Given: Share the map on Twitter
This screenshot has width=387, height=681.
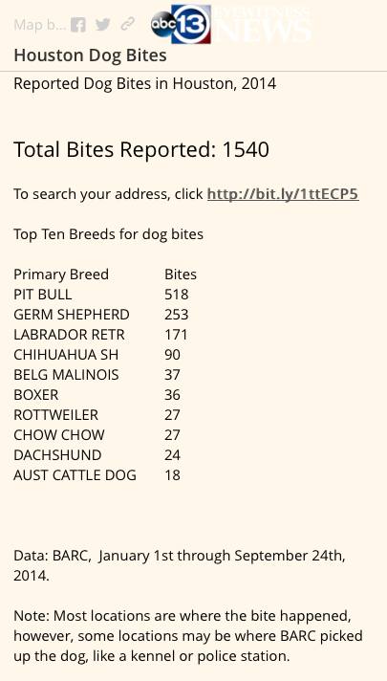Looking at the screenshot, I should [103, 25].
